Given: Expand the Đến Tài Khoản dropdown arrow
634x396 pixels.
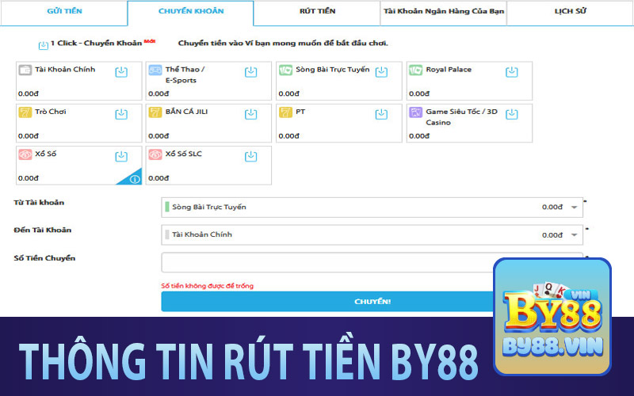Looking at the screenshot, I should pos(574,234).
